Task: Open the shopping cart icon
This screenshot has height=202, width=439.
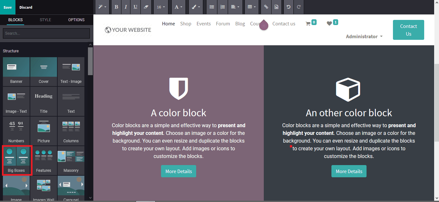Action: (310, 22)
